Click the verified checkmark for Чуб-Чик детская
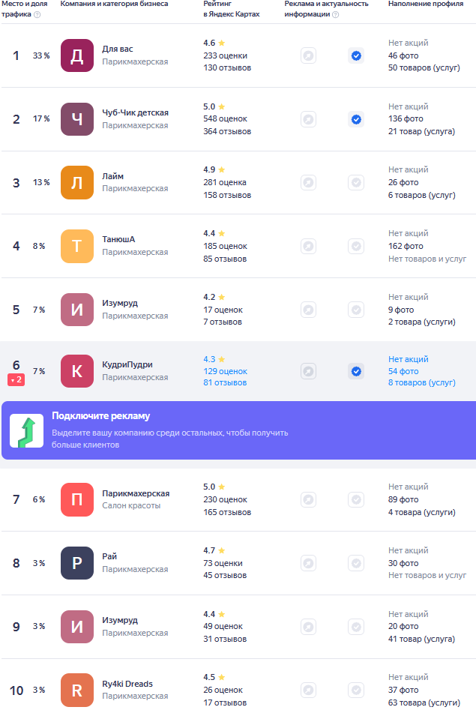Viewport: 476px width, 716px height. click(356, 119)
